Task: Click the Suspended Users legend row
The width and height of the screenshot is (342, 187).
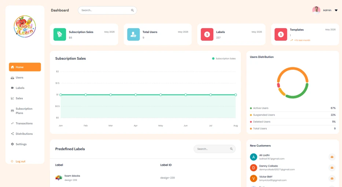Action: (293, 115)
